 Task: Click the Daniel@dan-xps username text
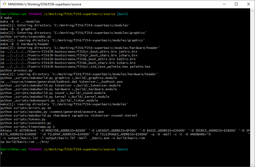click(13, 149)
